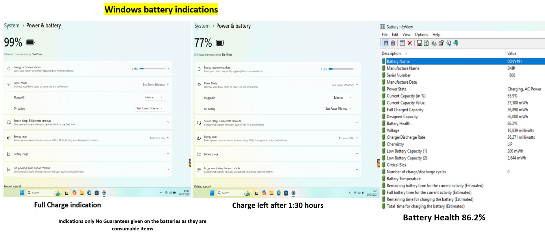Click the copy selected items toolbar icon
The height and width of the screenshot is (234, 545).
434,43
